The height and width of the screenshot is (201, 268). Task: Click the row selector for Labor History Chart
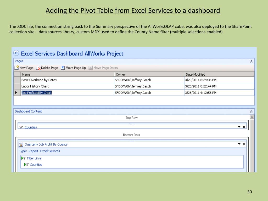(x=17, y=86)
